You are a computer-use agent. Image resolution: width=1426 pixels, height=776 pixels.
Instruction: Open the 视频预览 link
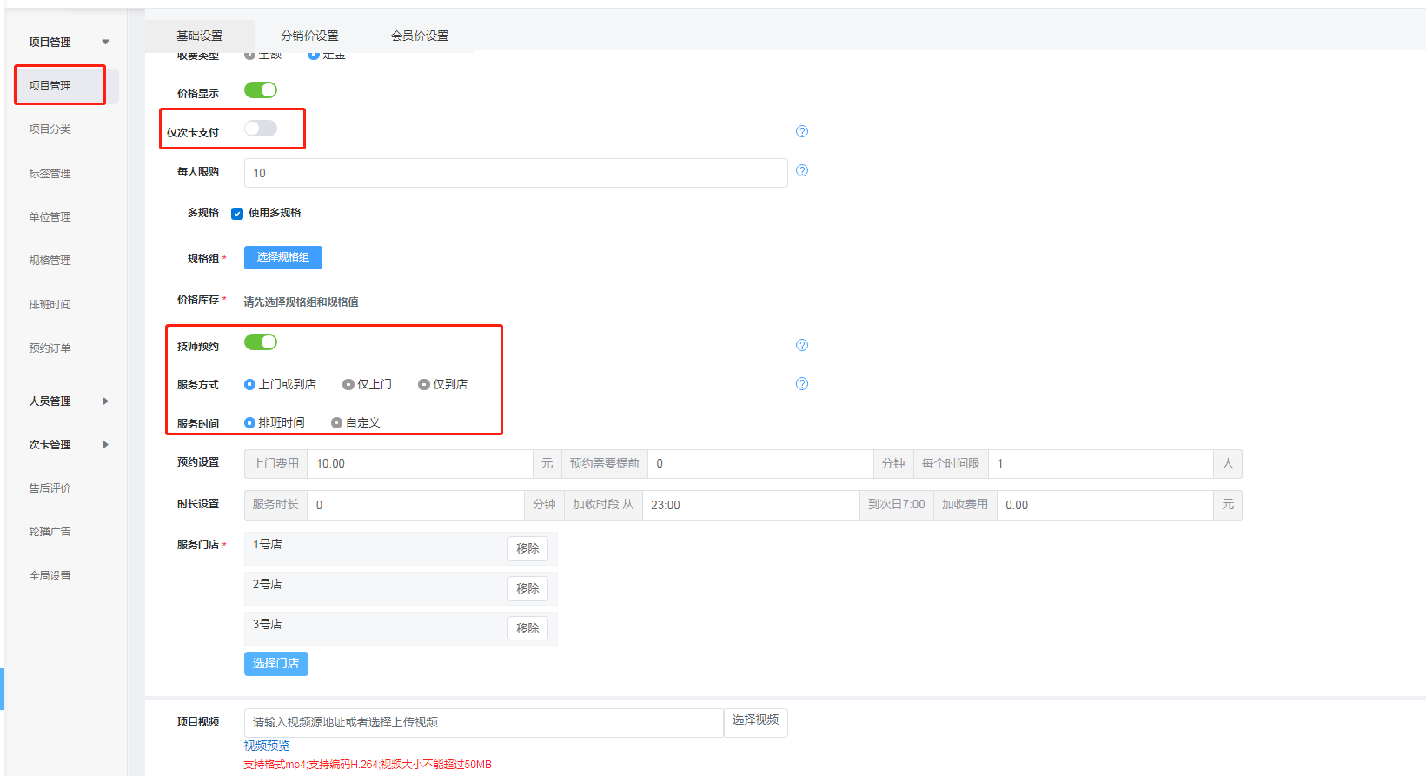pyautogui.click(x=267, y=746)
